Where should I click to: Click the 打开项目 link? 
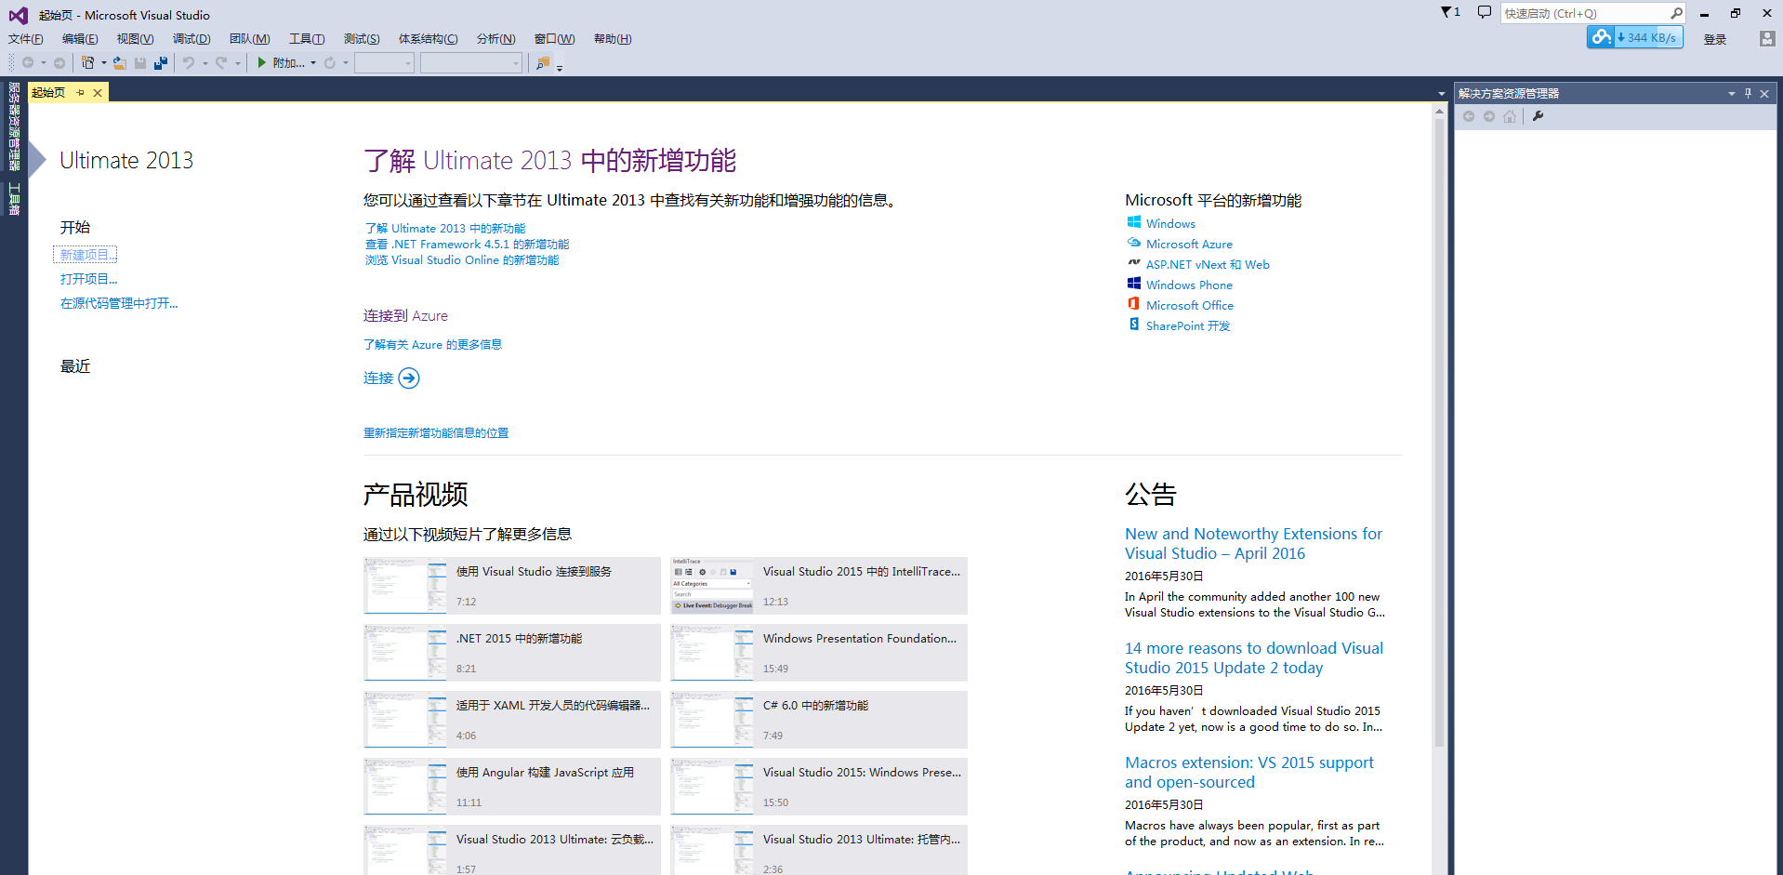pyautogui.click(x=89, y=279)
